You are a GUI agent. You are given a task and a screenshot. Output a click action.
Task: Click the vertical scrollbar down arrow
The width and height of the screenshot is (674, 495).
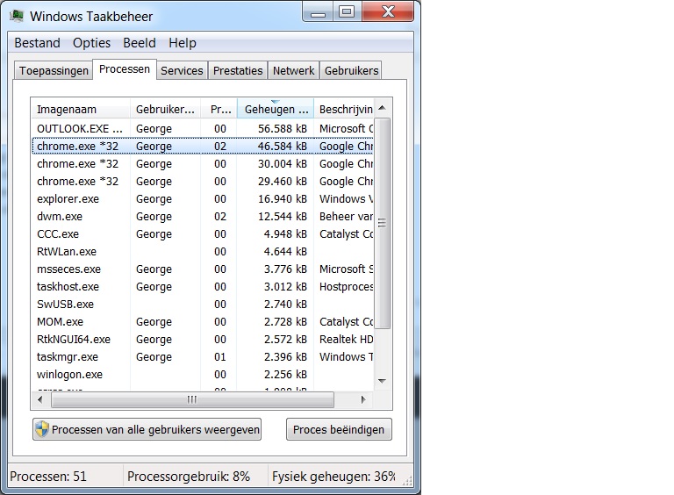(382, 381)
